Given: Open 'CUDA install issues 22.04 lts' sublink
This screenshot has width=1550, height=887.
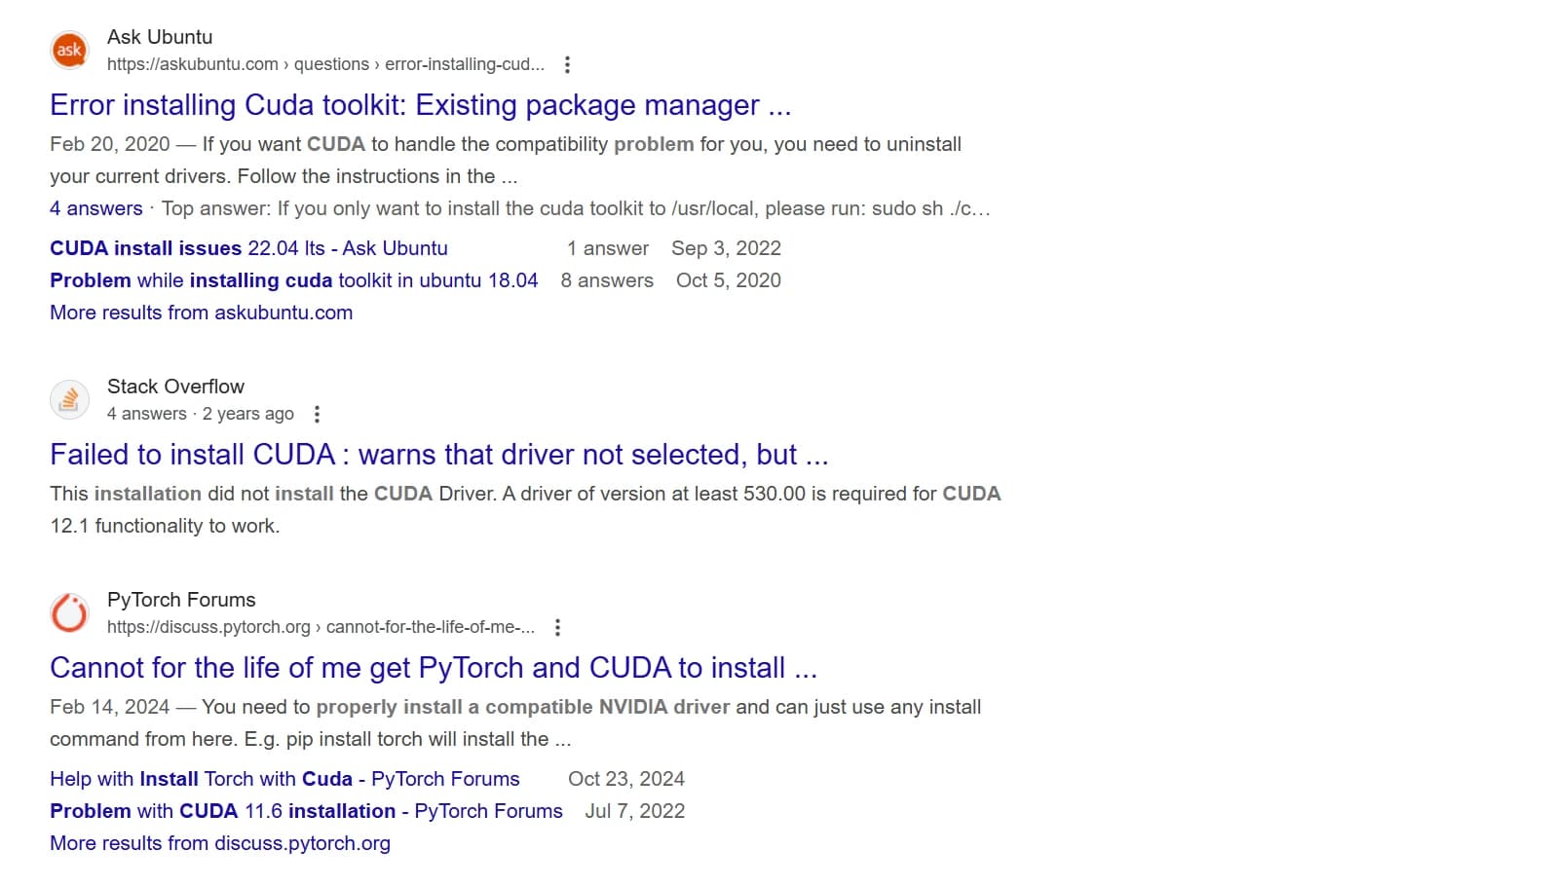Looking at the screenshot, I should 248,248.
